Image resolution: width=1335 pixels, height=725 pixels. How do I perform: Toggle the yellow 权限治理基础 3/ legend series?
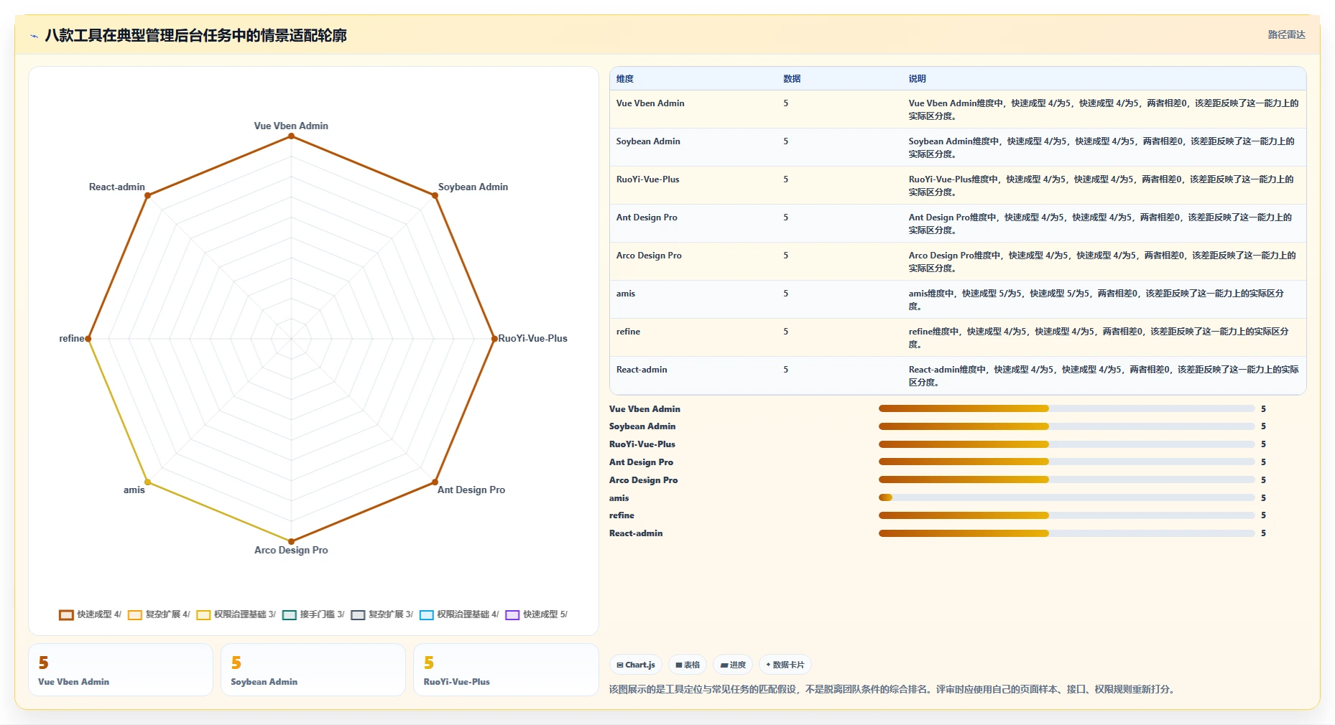[236, 614]
